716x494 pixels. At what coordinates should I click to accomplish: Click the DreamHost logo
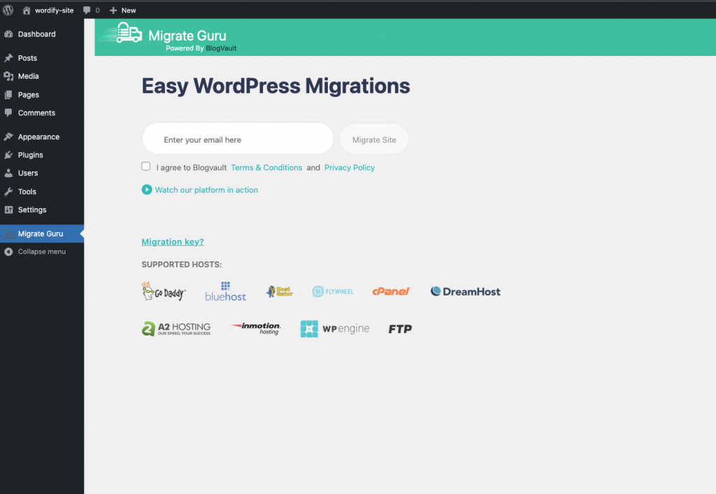[465, 291]
